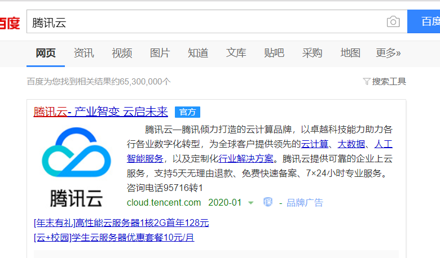Open 腾讯云-产业智变 云启未来 result title

coord(101,112)
